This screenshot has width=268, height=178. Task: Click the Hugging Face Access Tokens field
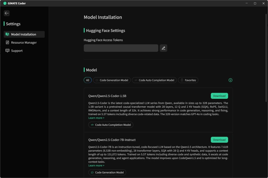pyautogui.click(x=121, y=48)
